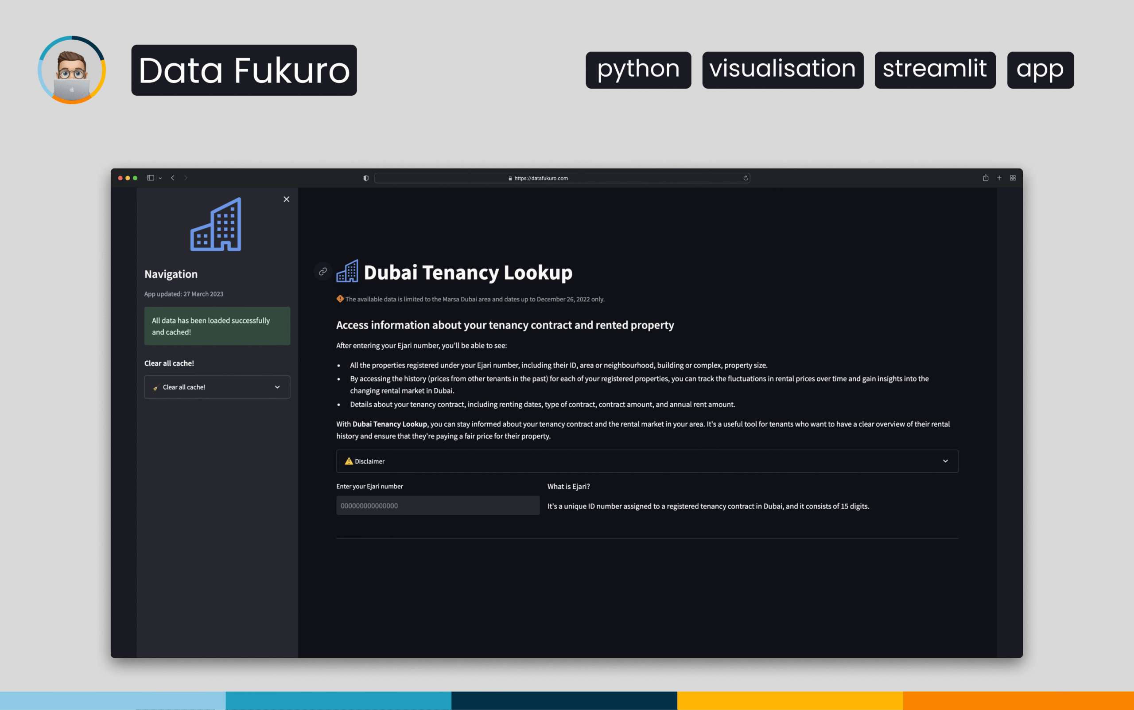
Task: Expand the Disclaimer section
Action: 945,461
